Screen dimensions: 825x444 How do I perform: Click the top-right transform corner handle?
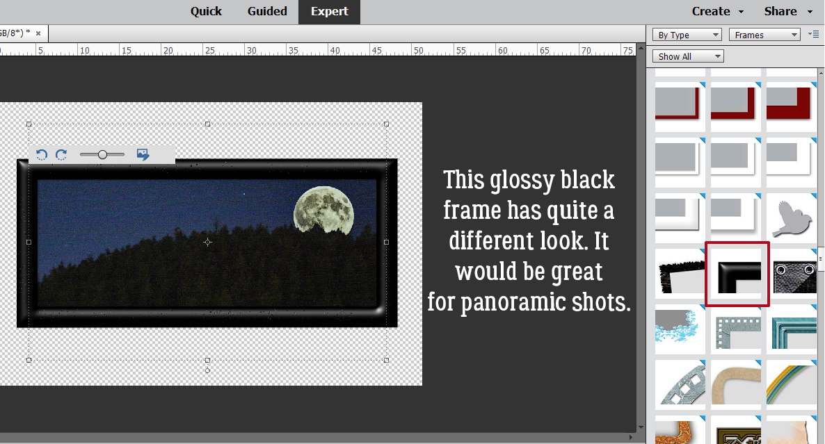point(387,124)
